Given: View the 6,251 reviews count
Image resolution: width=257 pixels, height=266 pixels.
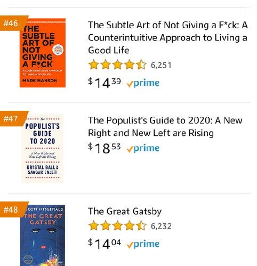Looking at the screenshot, I should [161, 65].
